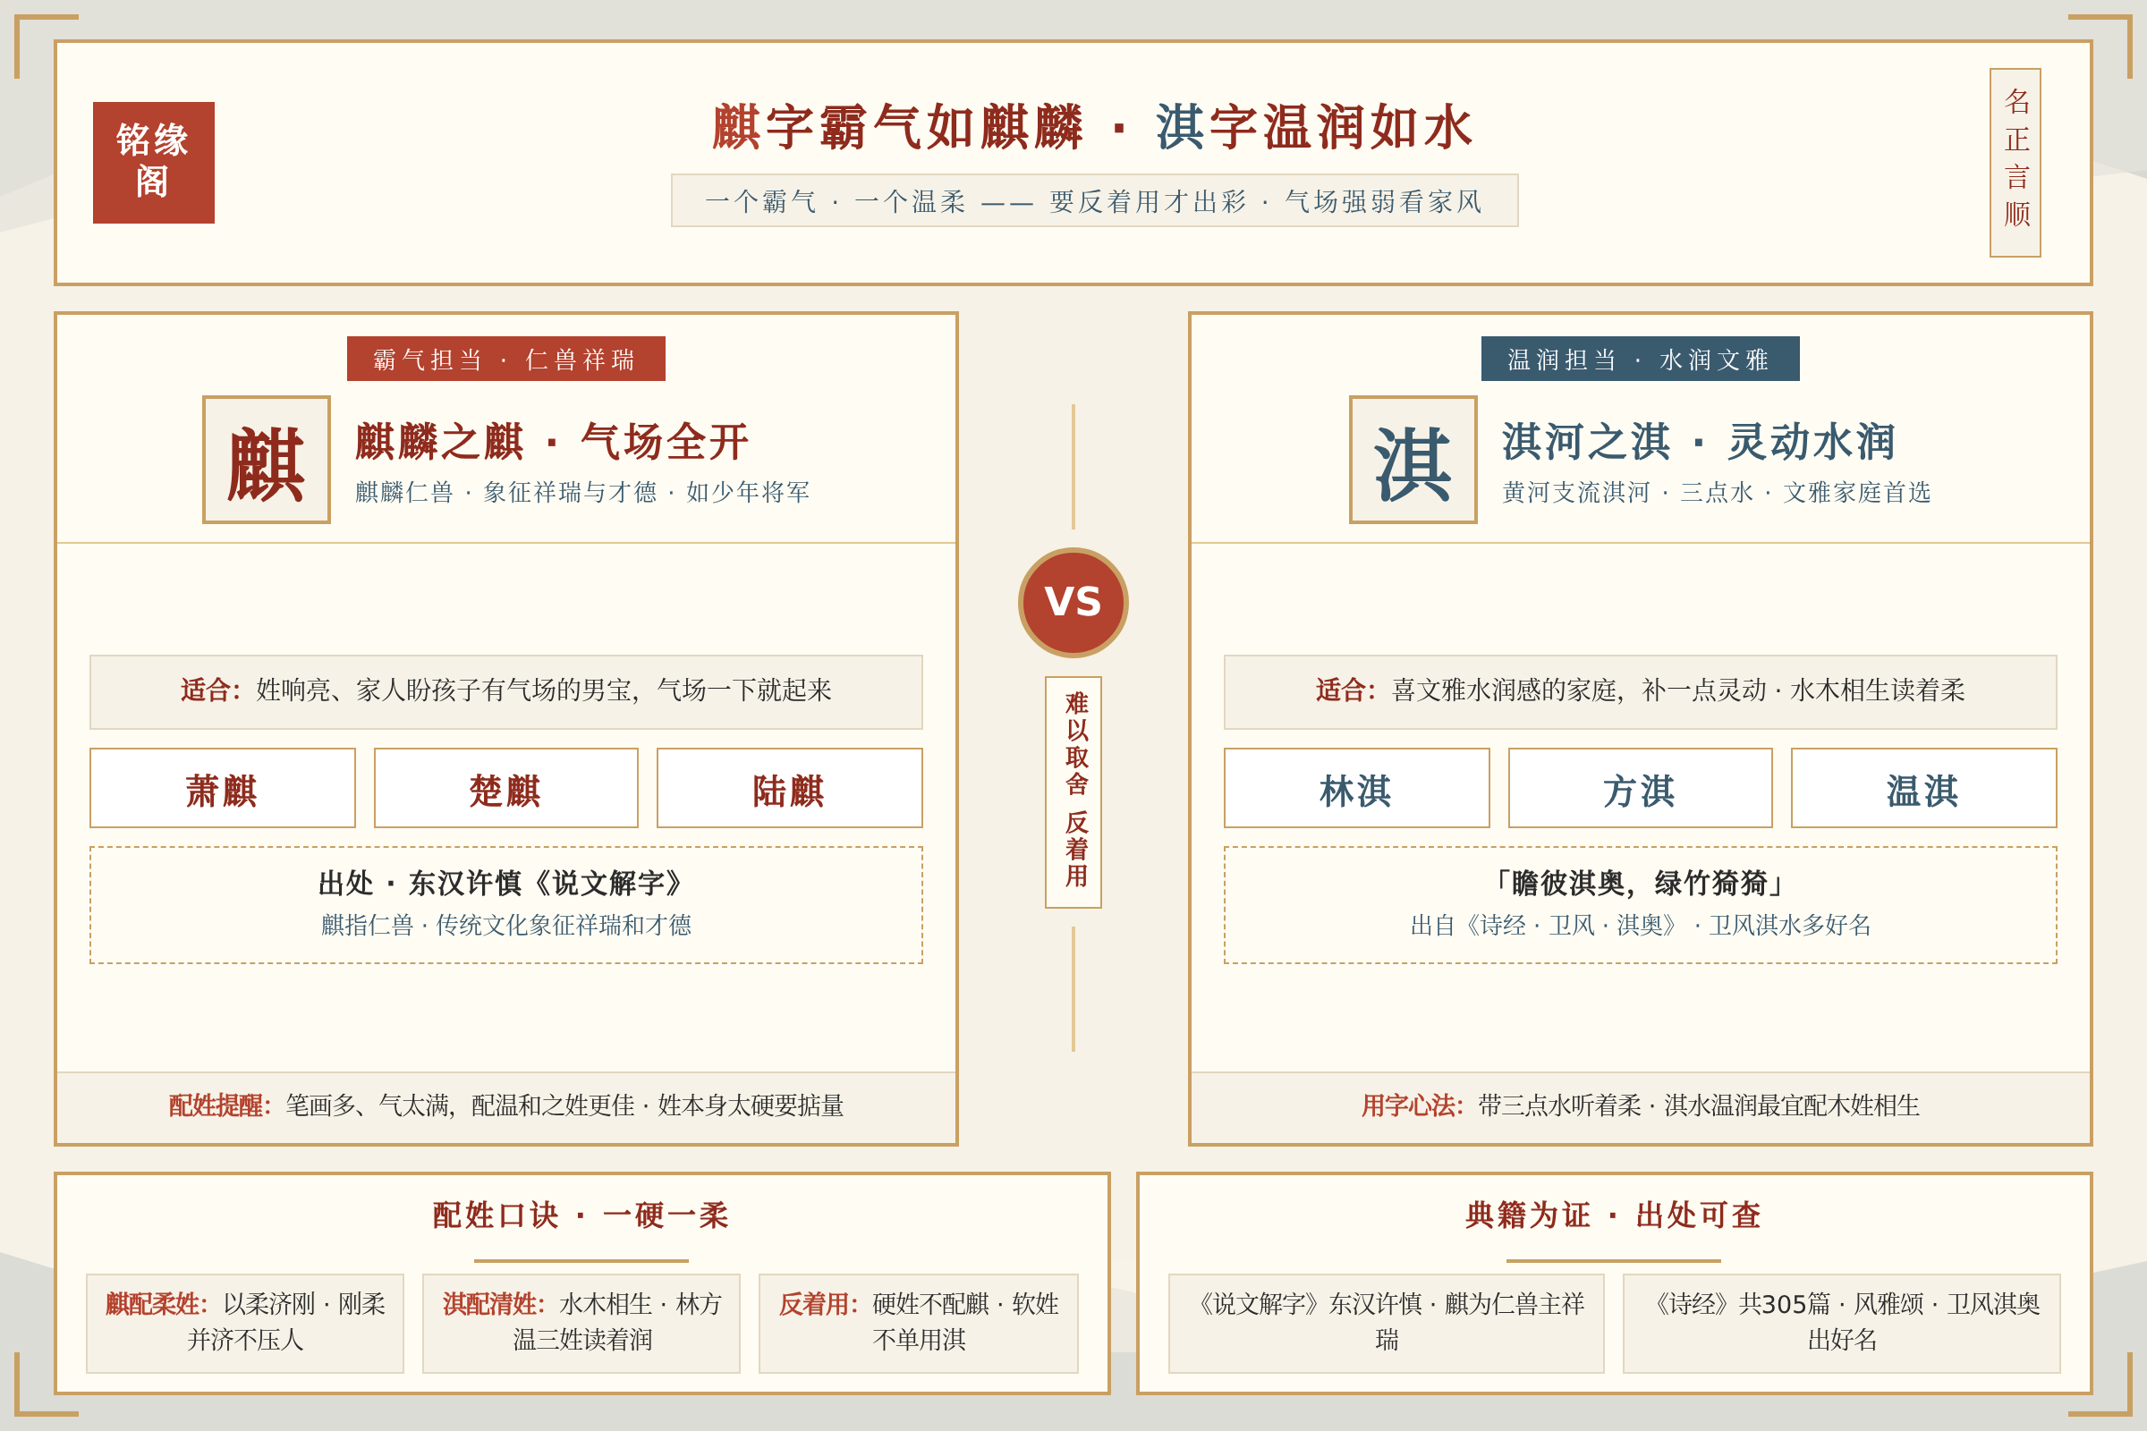Click the 难以取舍 反着用 vertical banner

[1073, 792]
